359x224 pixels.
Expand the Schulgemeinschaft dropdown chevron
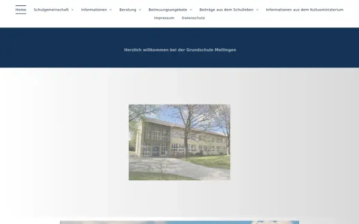coord(72,10)
